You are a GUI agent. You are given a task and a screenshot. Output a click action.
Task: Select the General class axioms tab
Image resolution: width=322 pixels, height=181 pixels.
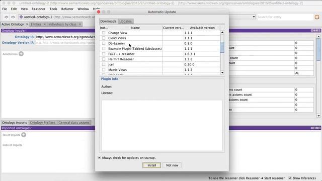coord(74,123)
